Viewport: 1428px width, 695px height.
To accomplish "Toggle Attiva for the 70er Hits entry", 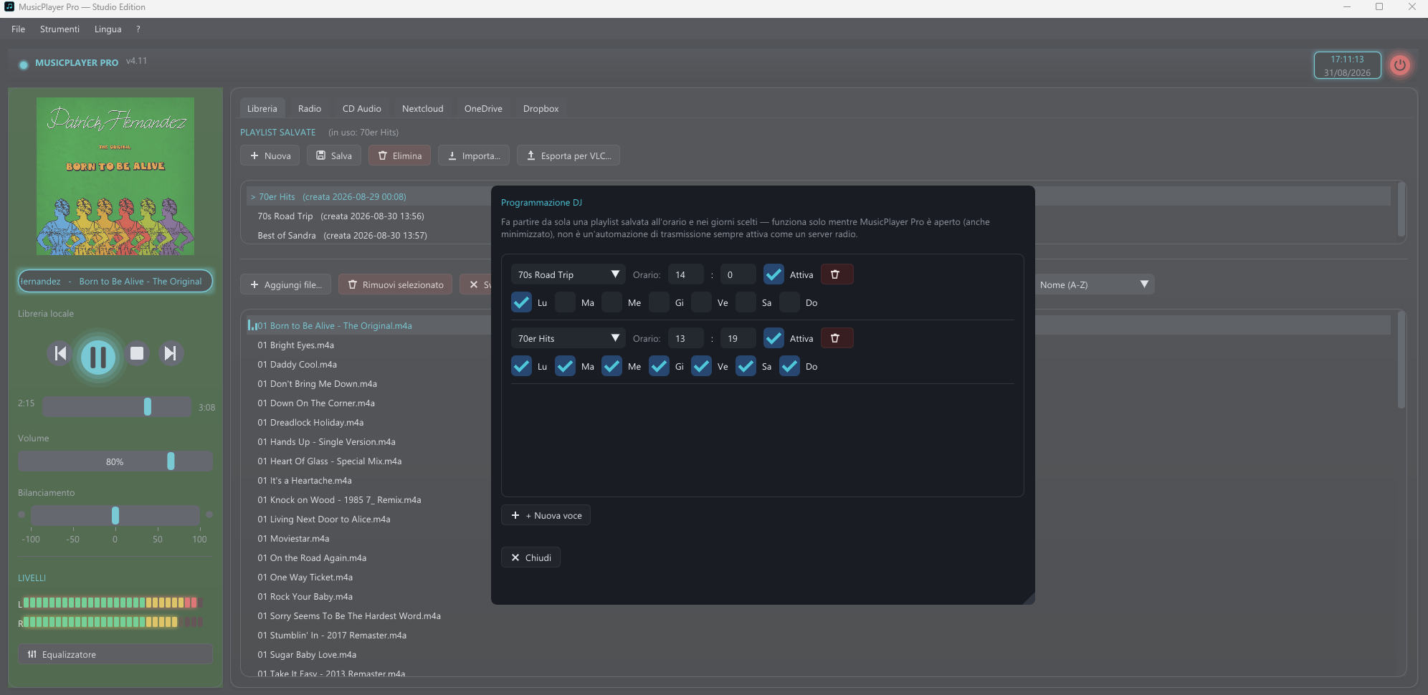I will [773, 338].
